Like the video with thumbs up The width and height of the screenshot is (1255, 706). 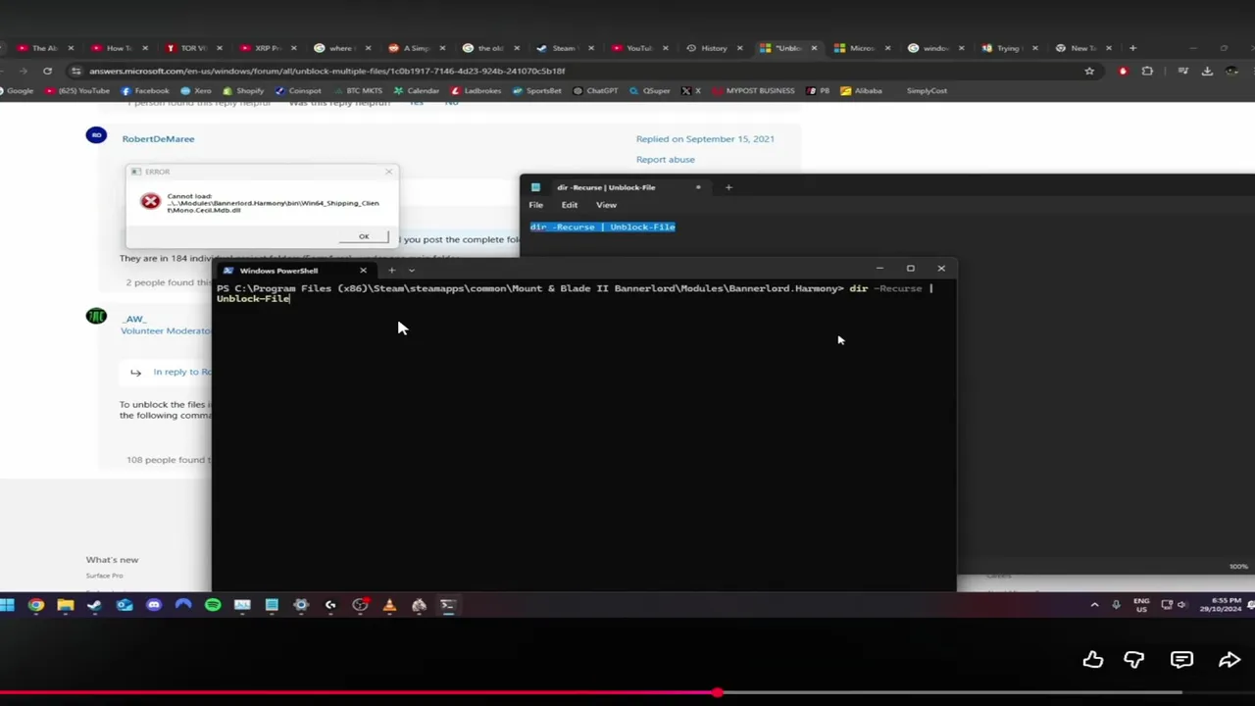pos(1092,661)
